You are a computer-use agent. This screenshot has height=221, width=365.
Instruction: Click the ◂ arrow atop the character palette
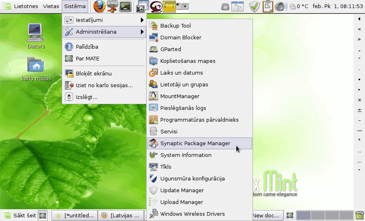pyautogui.click(x=359, y=19)
